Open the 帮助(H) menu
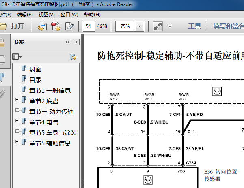The image size is (244, 188). pyautogui.click(x=92, y=15)
